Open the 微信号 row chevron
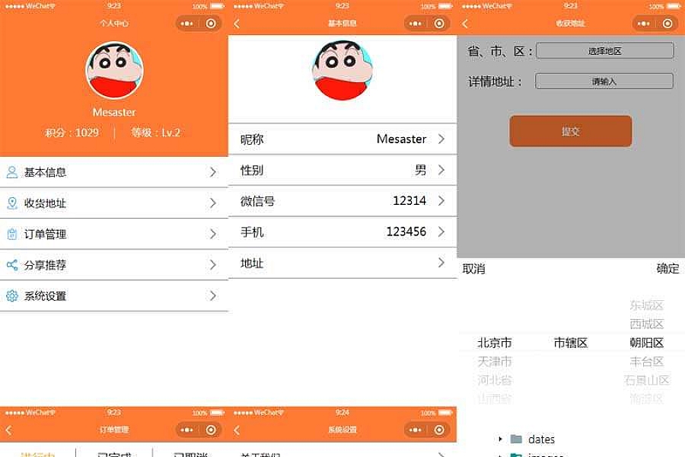This screenshot has width=685, height=457. click(x=441, y=201)
